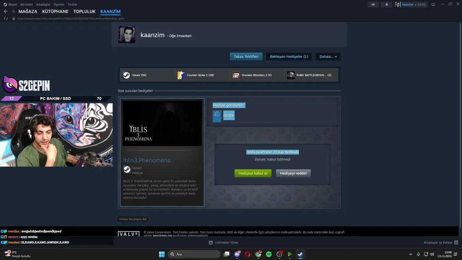Click the friends chat icon at bottom right
462x260 pixels.
[x=456, y=243]
